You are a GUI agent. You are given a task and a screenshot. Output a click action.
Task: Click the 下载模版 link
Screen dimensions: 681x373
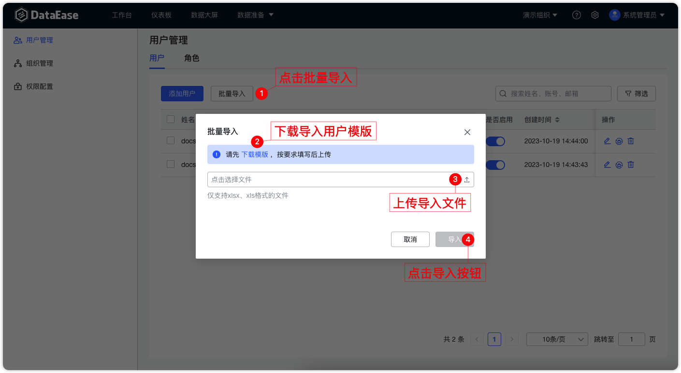255,154
